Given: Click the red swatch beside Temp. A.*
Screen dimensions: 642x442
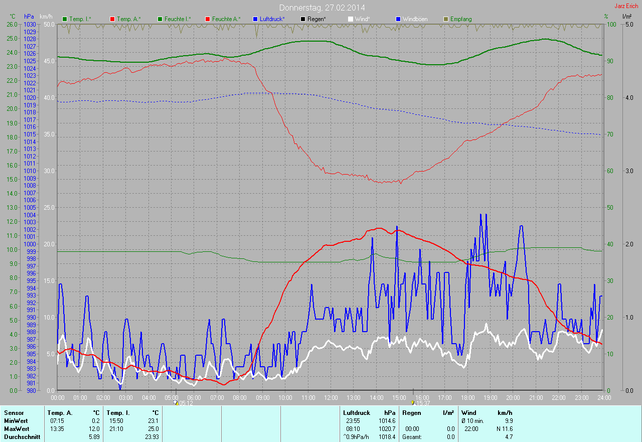Looking at the screenshot, I should [112, 19].
